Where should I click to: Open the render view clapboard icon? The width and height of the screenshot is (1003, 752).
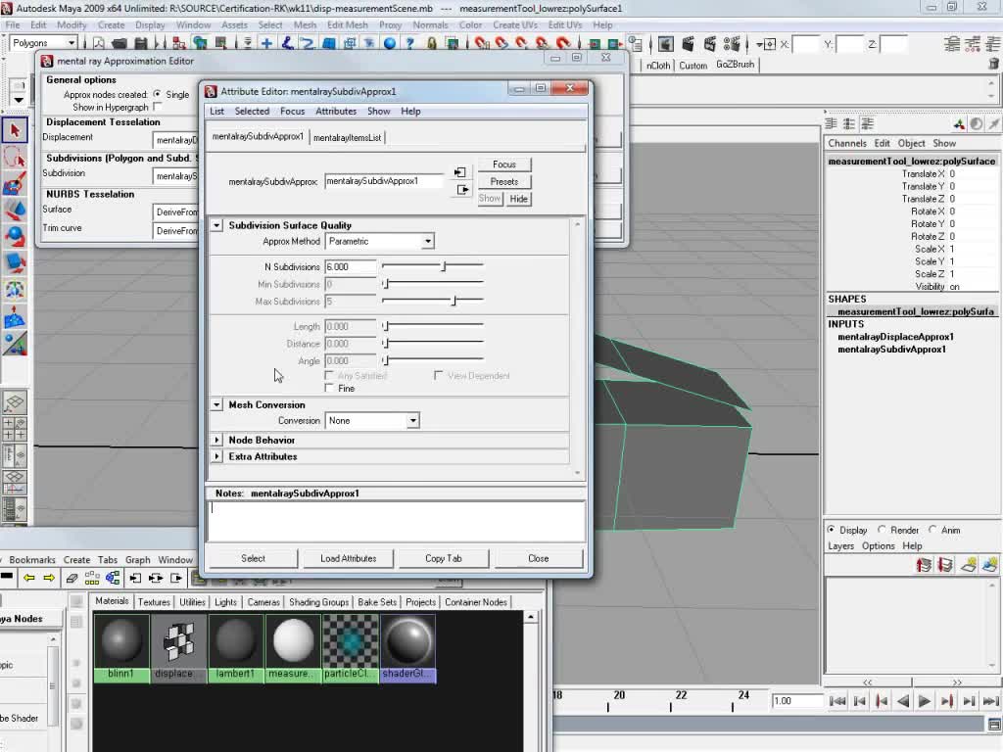[x=666, y=43]
